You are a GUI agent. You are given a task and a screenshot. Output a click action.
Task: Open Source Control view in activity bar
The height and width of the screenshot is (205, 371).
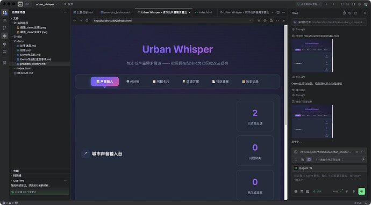(4, 28)
